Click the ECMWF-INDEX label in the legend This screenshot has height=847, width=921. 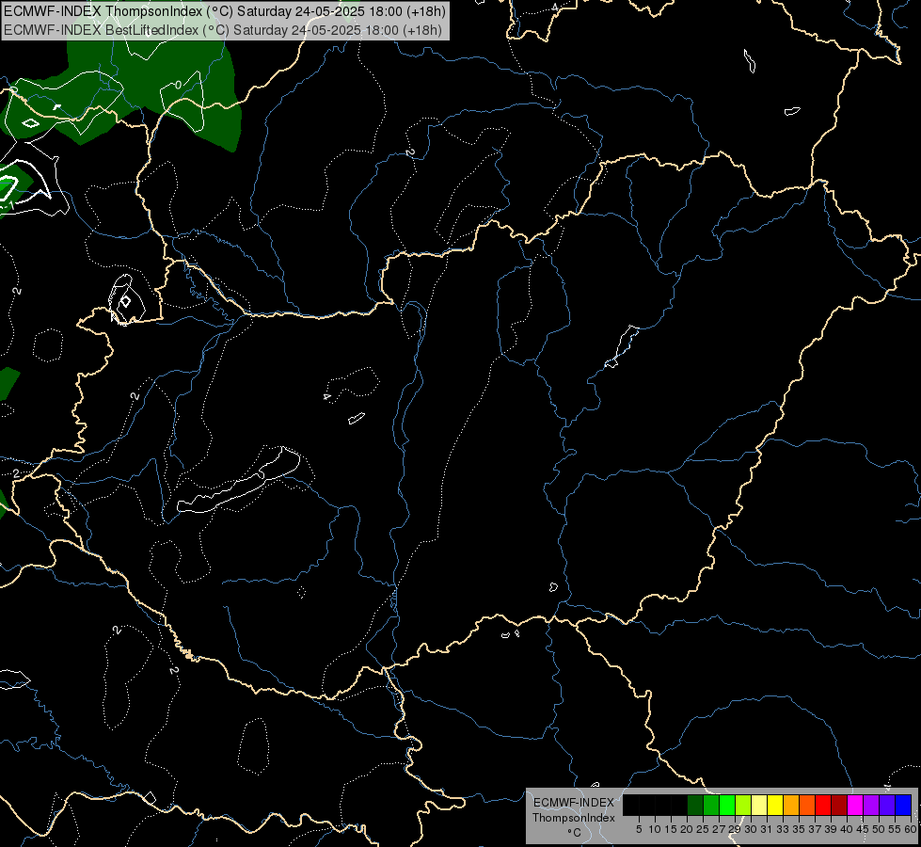574,803
